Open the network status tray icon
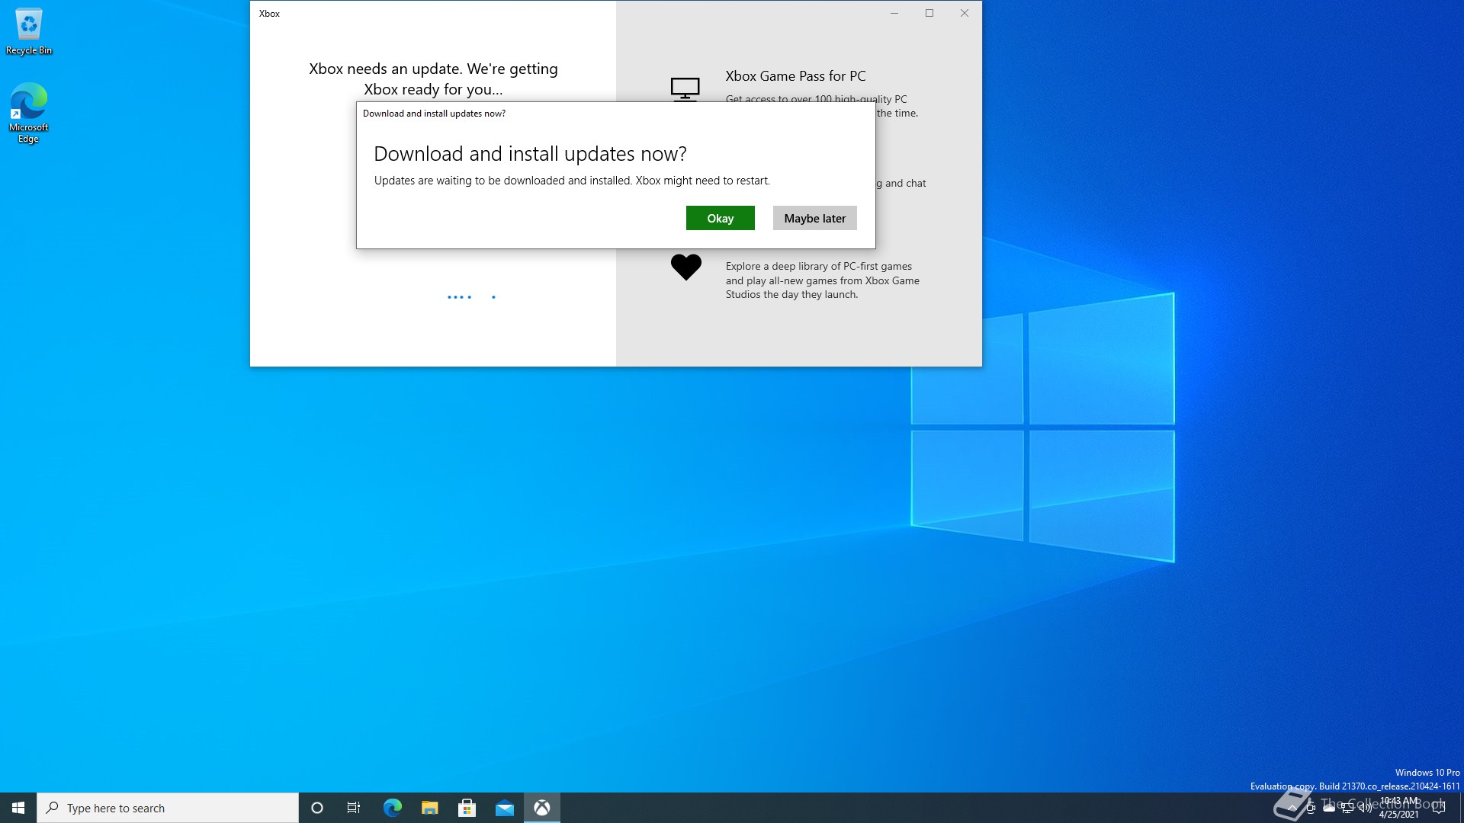 click(x=1347, y=808)
